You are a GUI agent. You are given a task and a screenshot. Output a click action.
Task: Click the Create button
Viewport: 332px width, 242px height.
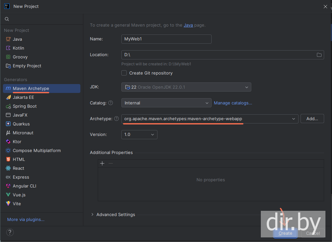285,233
